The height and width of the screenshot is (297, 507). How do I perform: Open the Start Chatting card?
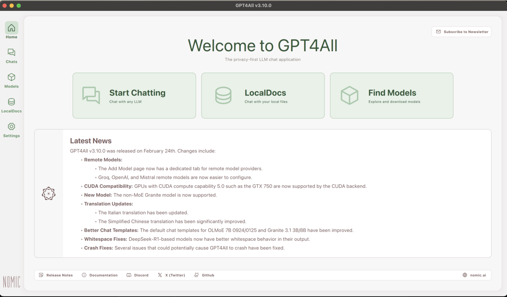point(134,95)
